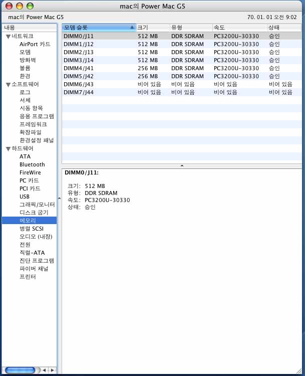Select the USB item in the sidebar
The image size is (305, 376).
click(25, 197)
